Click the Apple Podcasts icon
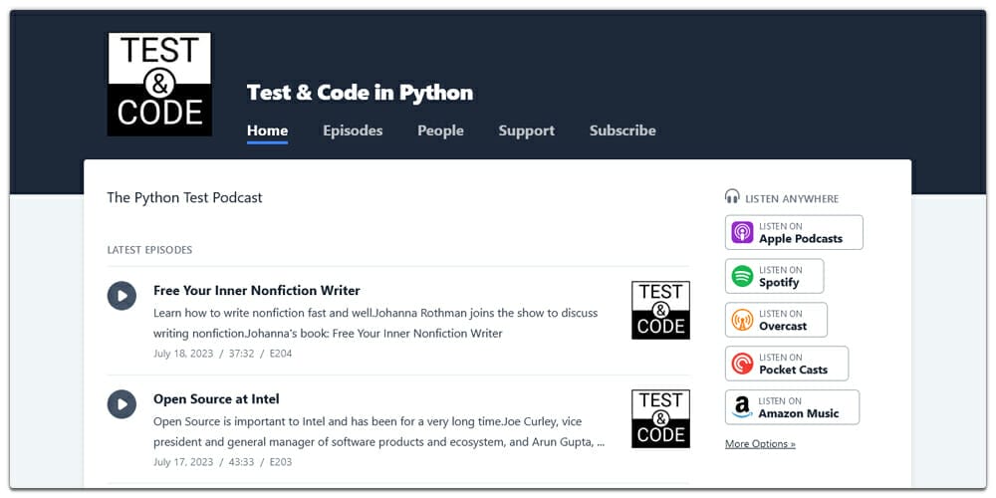Viewport: 996px width, 498px height. coord(743,233)
